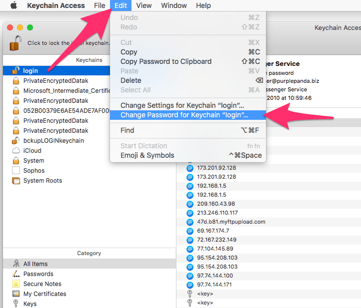361x308 pixels.
Task: Choose Find from the Edit menu
Action: point(188,130)
